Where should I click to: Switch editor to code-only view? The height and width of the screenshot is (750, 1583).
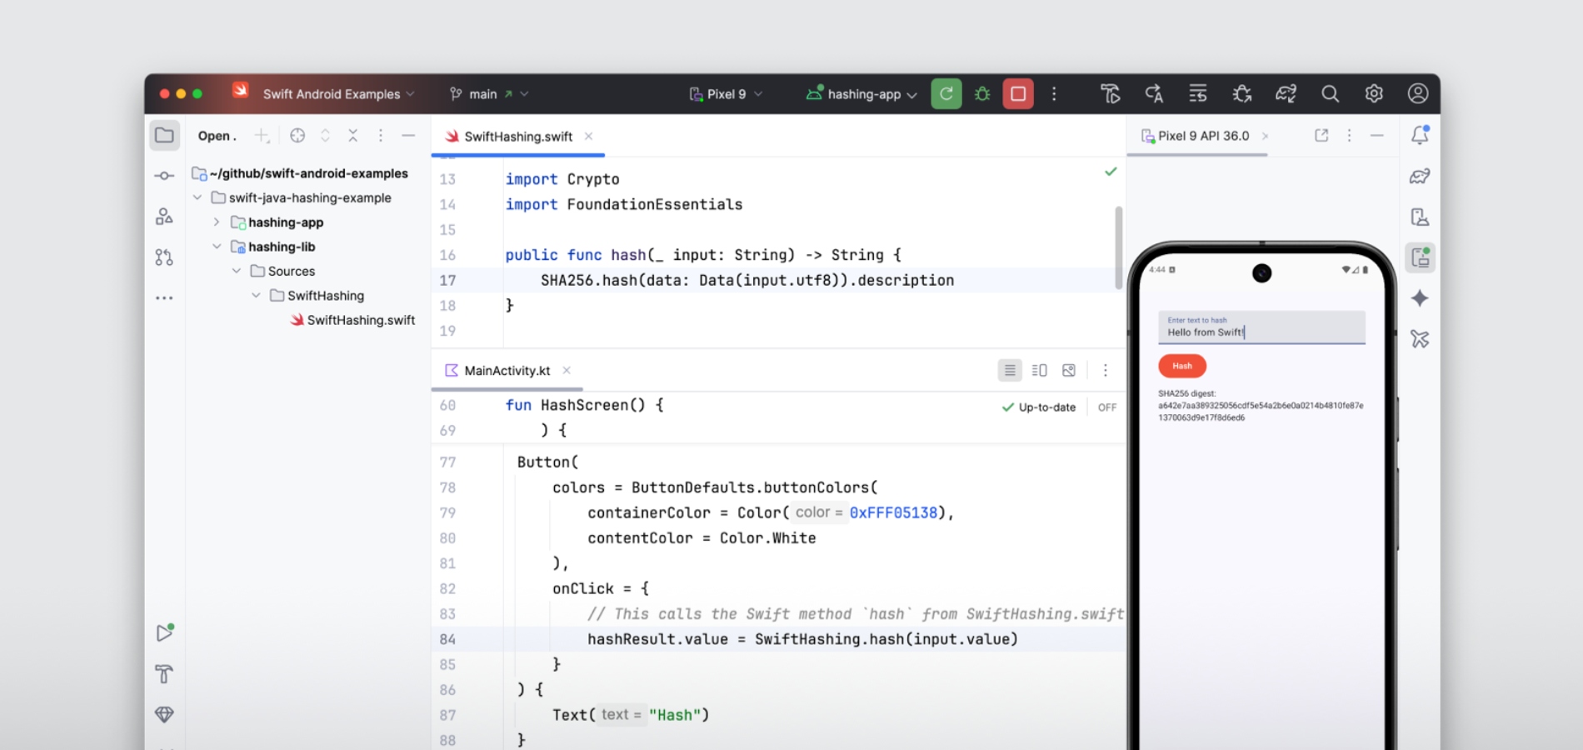[x=1010, y=370]
